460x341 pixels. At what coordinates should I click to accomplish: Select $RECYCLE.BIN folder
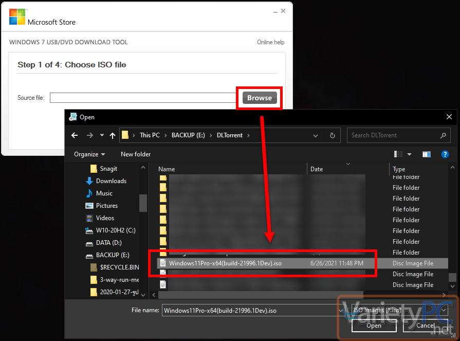coord(119,267)
